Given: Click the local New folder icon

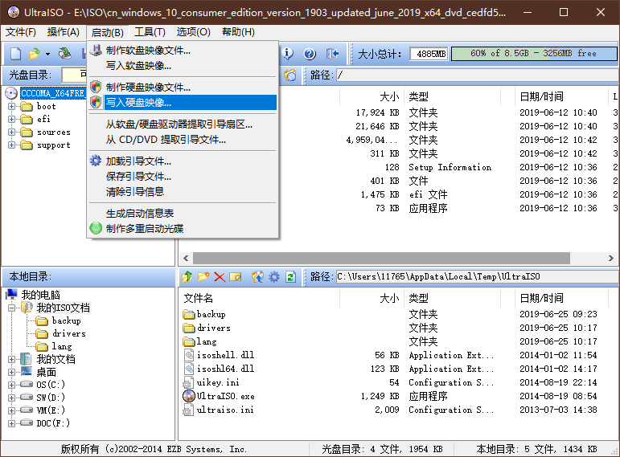Looking at the screenshot, I should coord(203,277).
